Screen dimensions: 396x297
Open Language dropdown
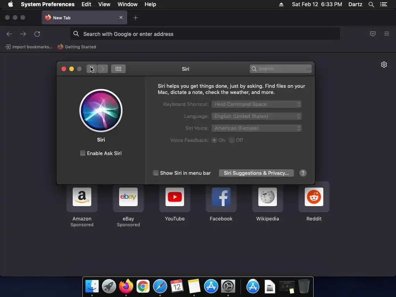coord(257,116)
